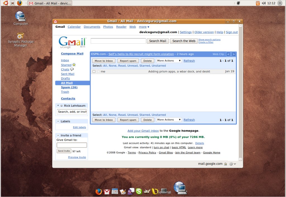Launch GIMP from the dock
The image size is (286, 197).
[147, 191]
